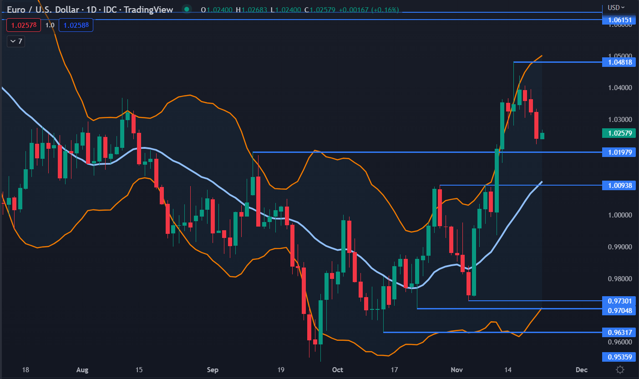Screen dimensions: 639x379
Task: Open the USD currency dropdown
Action: pyautogui.click(x=617, y=7)
